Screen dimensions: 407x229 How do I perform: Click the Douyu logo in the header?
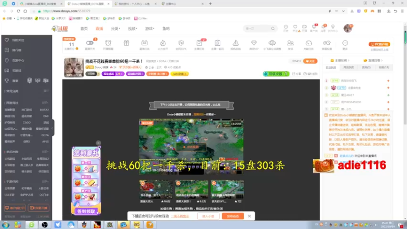point(60,28)
